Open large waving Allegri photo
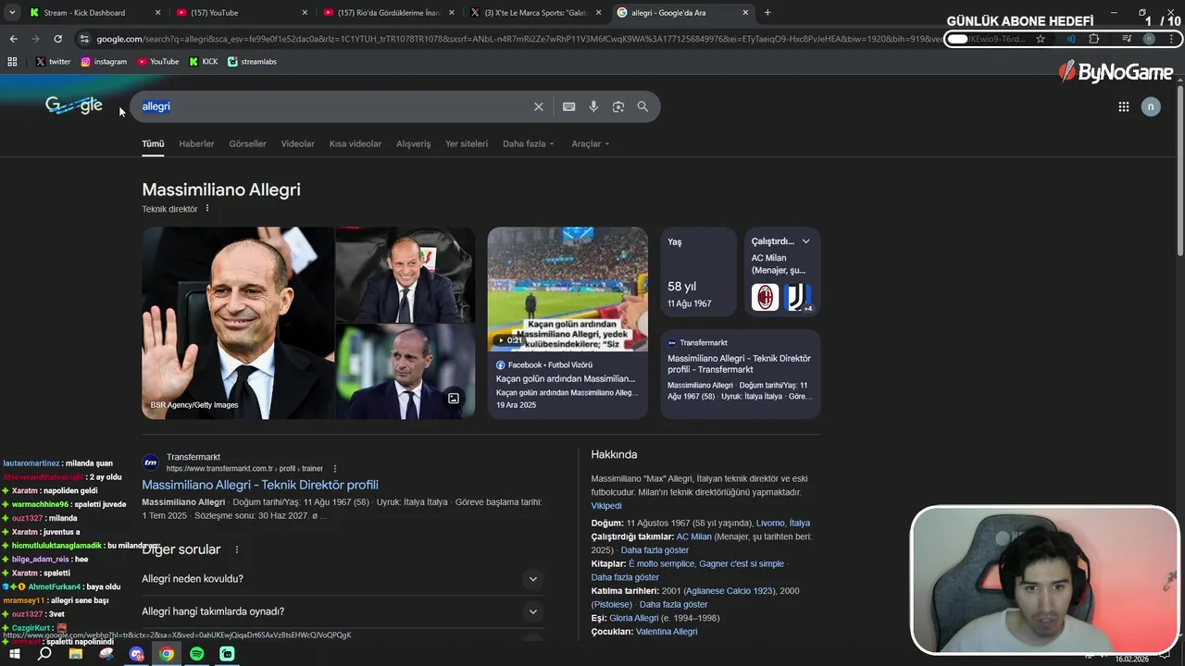Screen dimensions: 1185x666 click(238, 323)
